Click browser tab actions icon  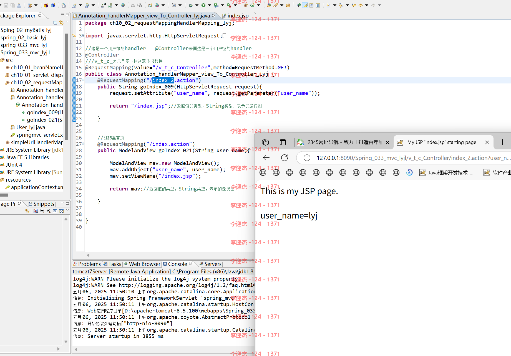pos(283,142)
